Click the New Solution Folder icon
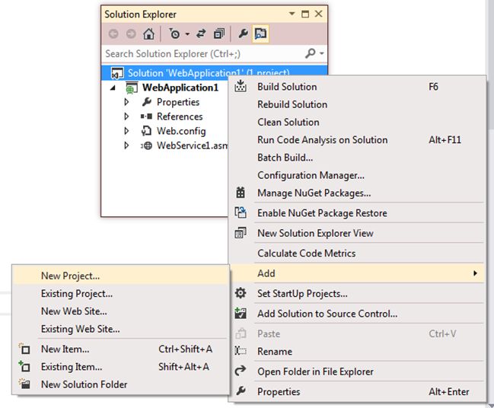 (24, 384)
